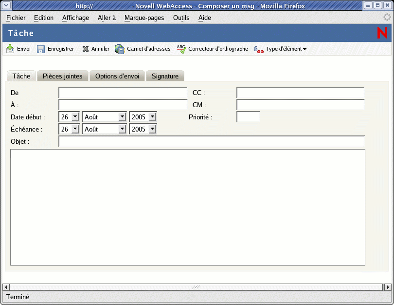The image size is (394, 305).
Task: Launch Correcteur d'orthographe
Action: (x=218, y=49)
